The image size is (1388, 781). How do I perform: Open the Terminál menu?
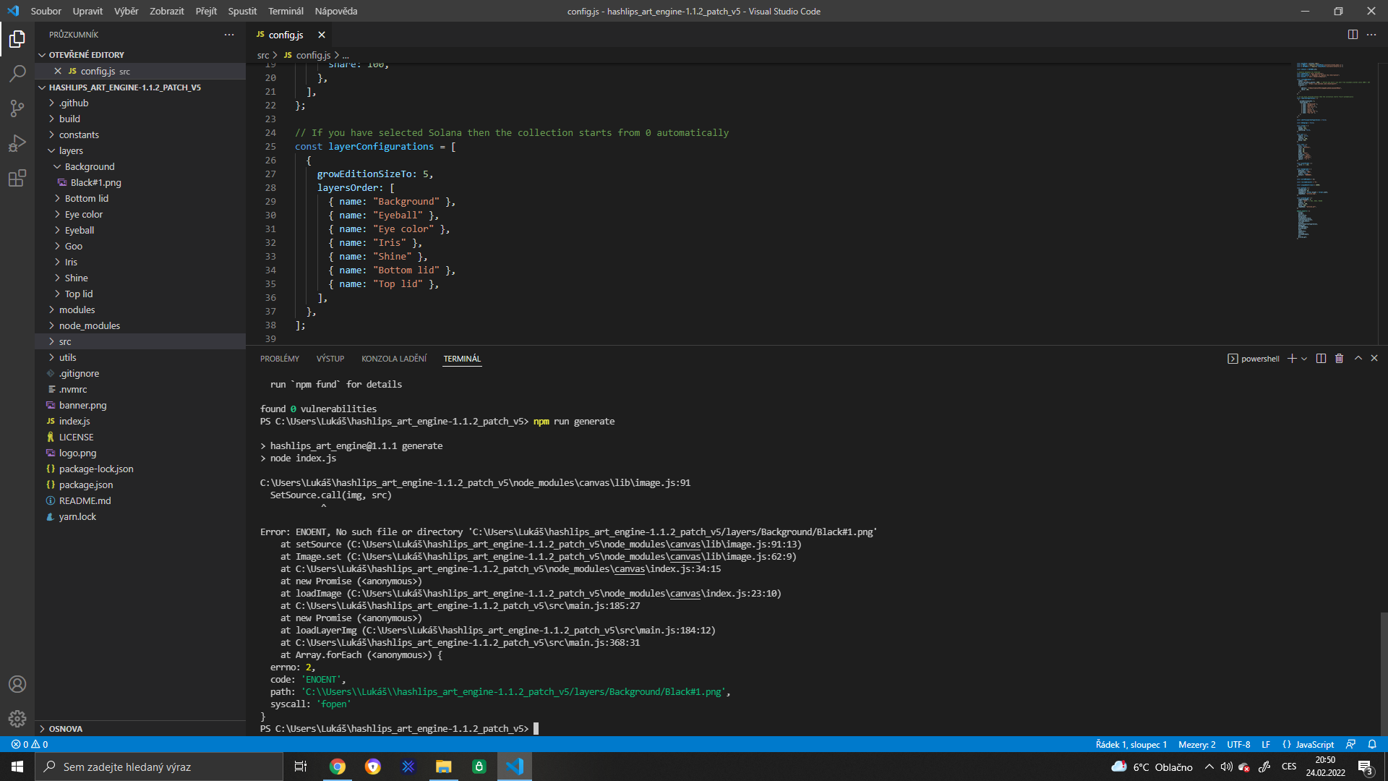tap(285, 11)
